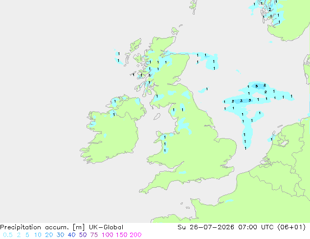Click the 50 legend value
The image size is (310, 239).
[83, 235]
